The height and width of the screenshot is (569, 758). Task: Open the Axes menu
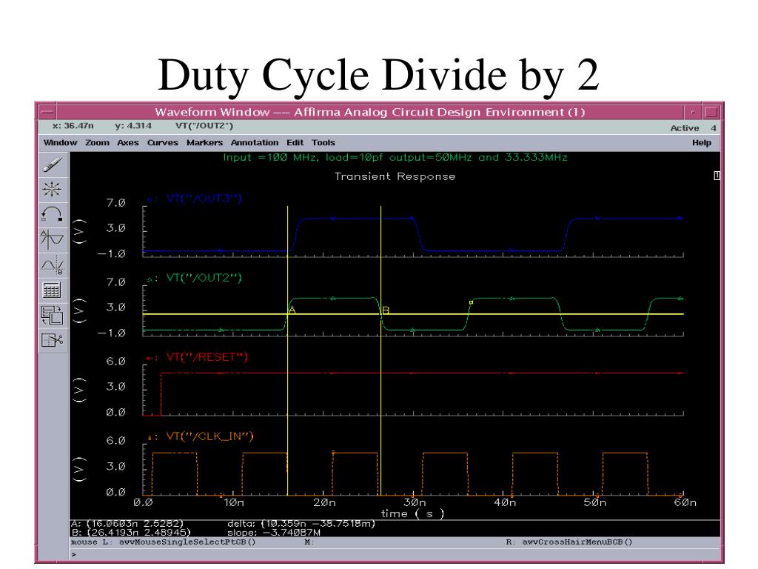coord(128,143)
